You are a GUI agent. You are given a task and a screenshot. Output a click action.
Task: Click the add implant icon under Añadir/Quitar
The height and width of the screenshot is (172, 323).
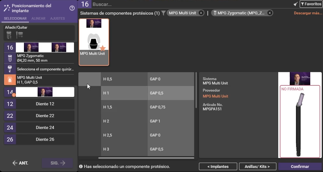tap(9, 35)
